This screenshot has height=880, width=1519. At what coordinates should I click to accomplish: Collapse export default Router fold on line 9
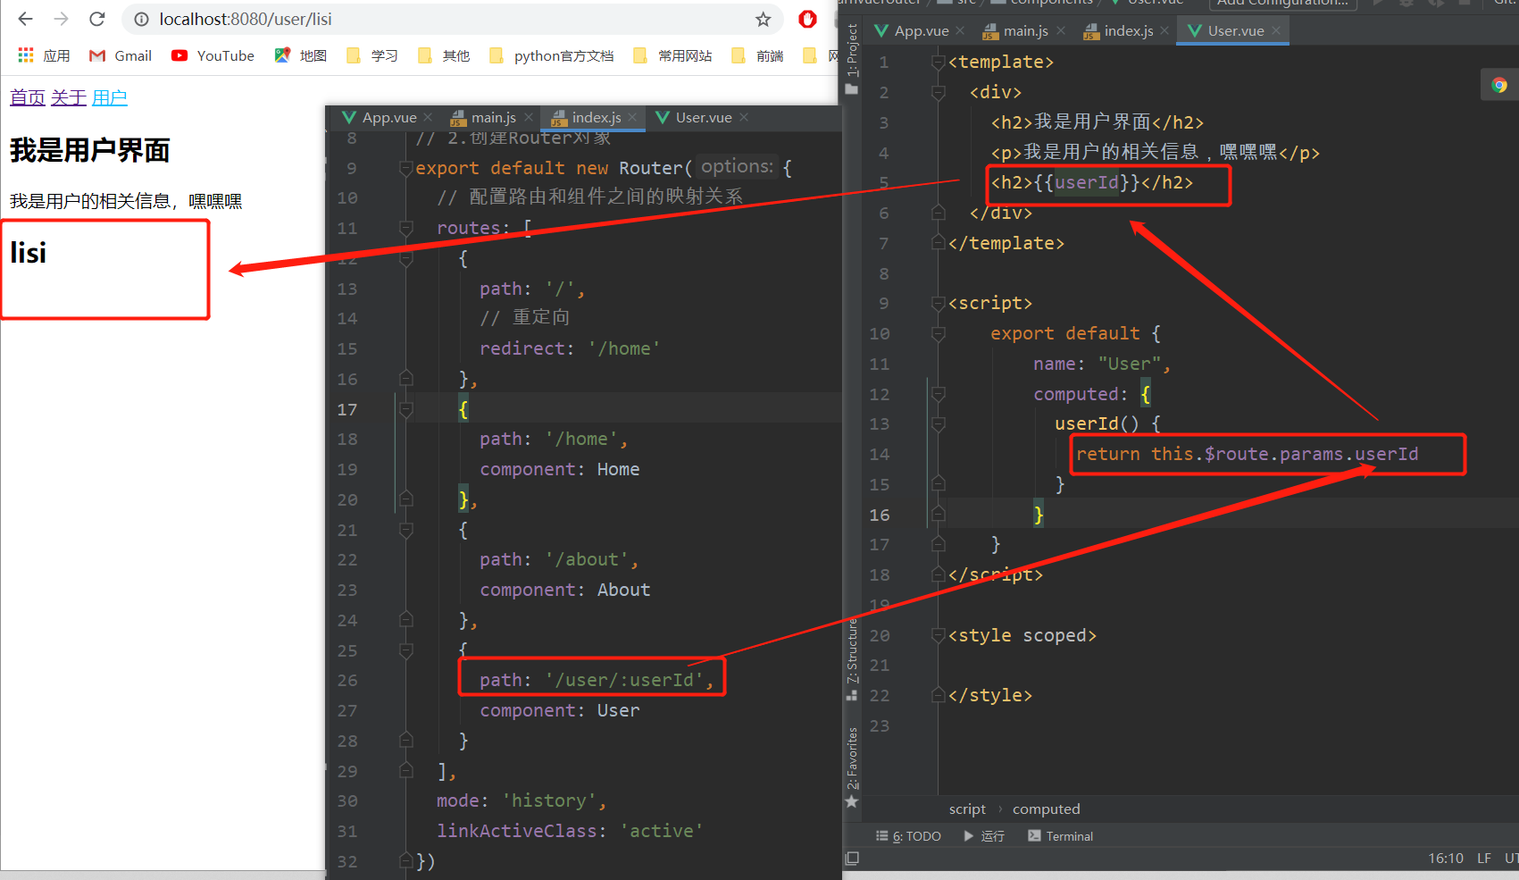point(406,168)
